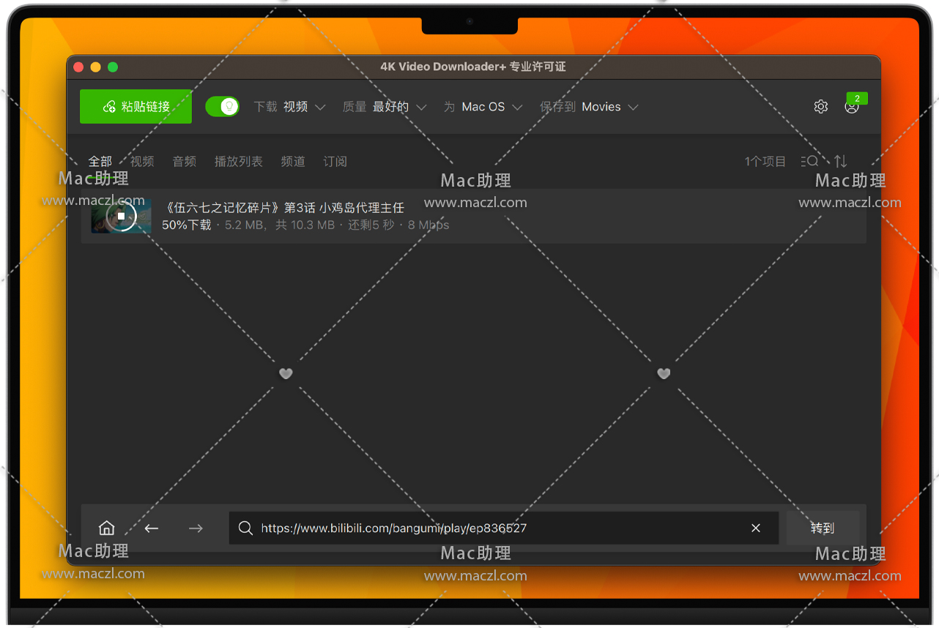Image resolution: width=939 pixels, height=628 pixels.
Task: Go to the 频道 tab
Action: [293, 161]
